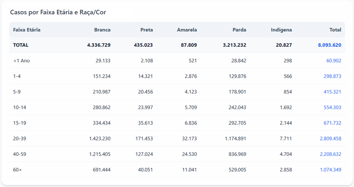Open total 2.208.632 for ages 40-59
The height and width of the screenshot is (187, 354).
[x=330, y=154]
